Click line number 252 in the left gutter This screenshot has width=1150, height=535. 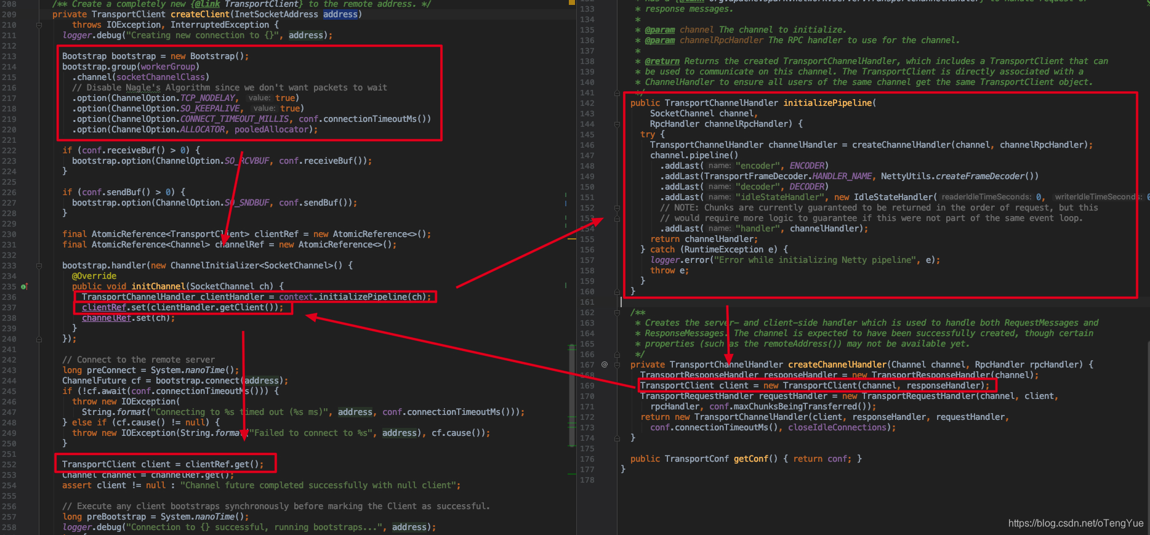click(9, 464)
